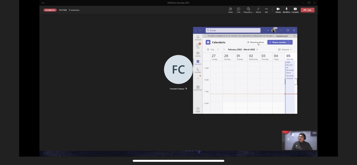Screen dimensions: 357x165
Task: Select the 02 Wednesday column header
Action: click(x=254, y=57)
